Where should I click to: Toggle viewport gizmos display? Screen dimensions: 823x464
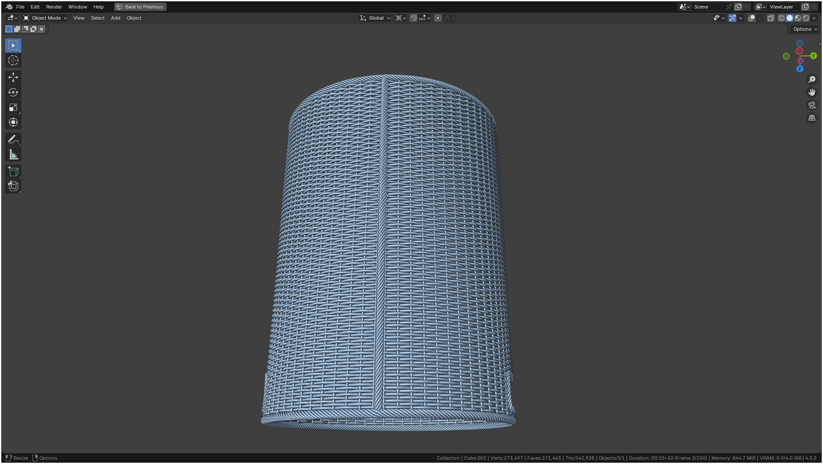tap(732, 18)
